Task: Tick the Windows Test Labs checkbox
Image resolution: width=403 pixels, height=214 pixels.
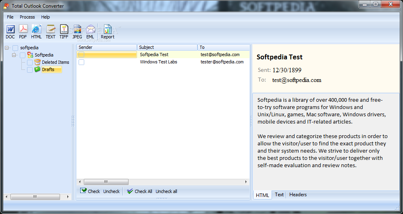Action: [81, 62]
